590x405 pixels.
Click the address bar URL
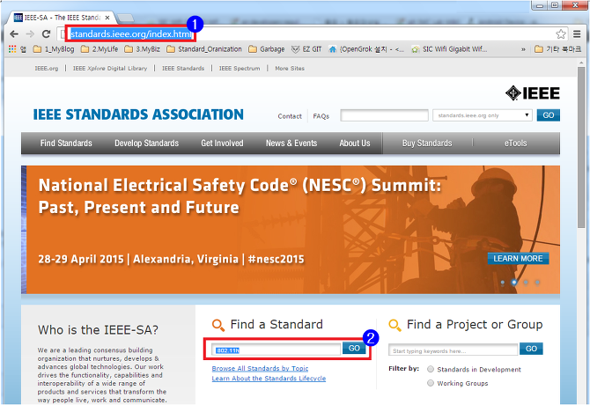[x=131, y=34]
